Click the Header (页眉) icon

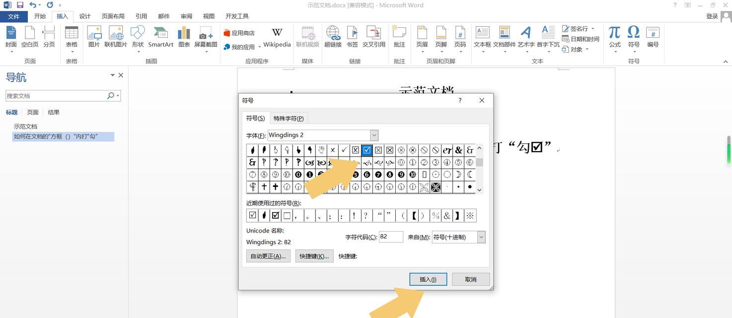(x=422, y=33)
